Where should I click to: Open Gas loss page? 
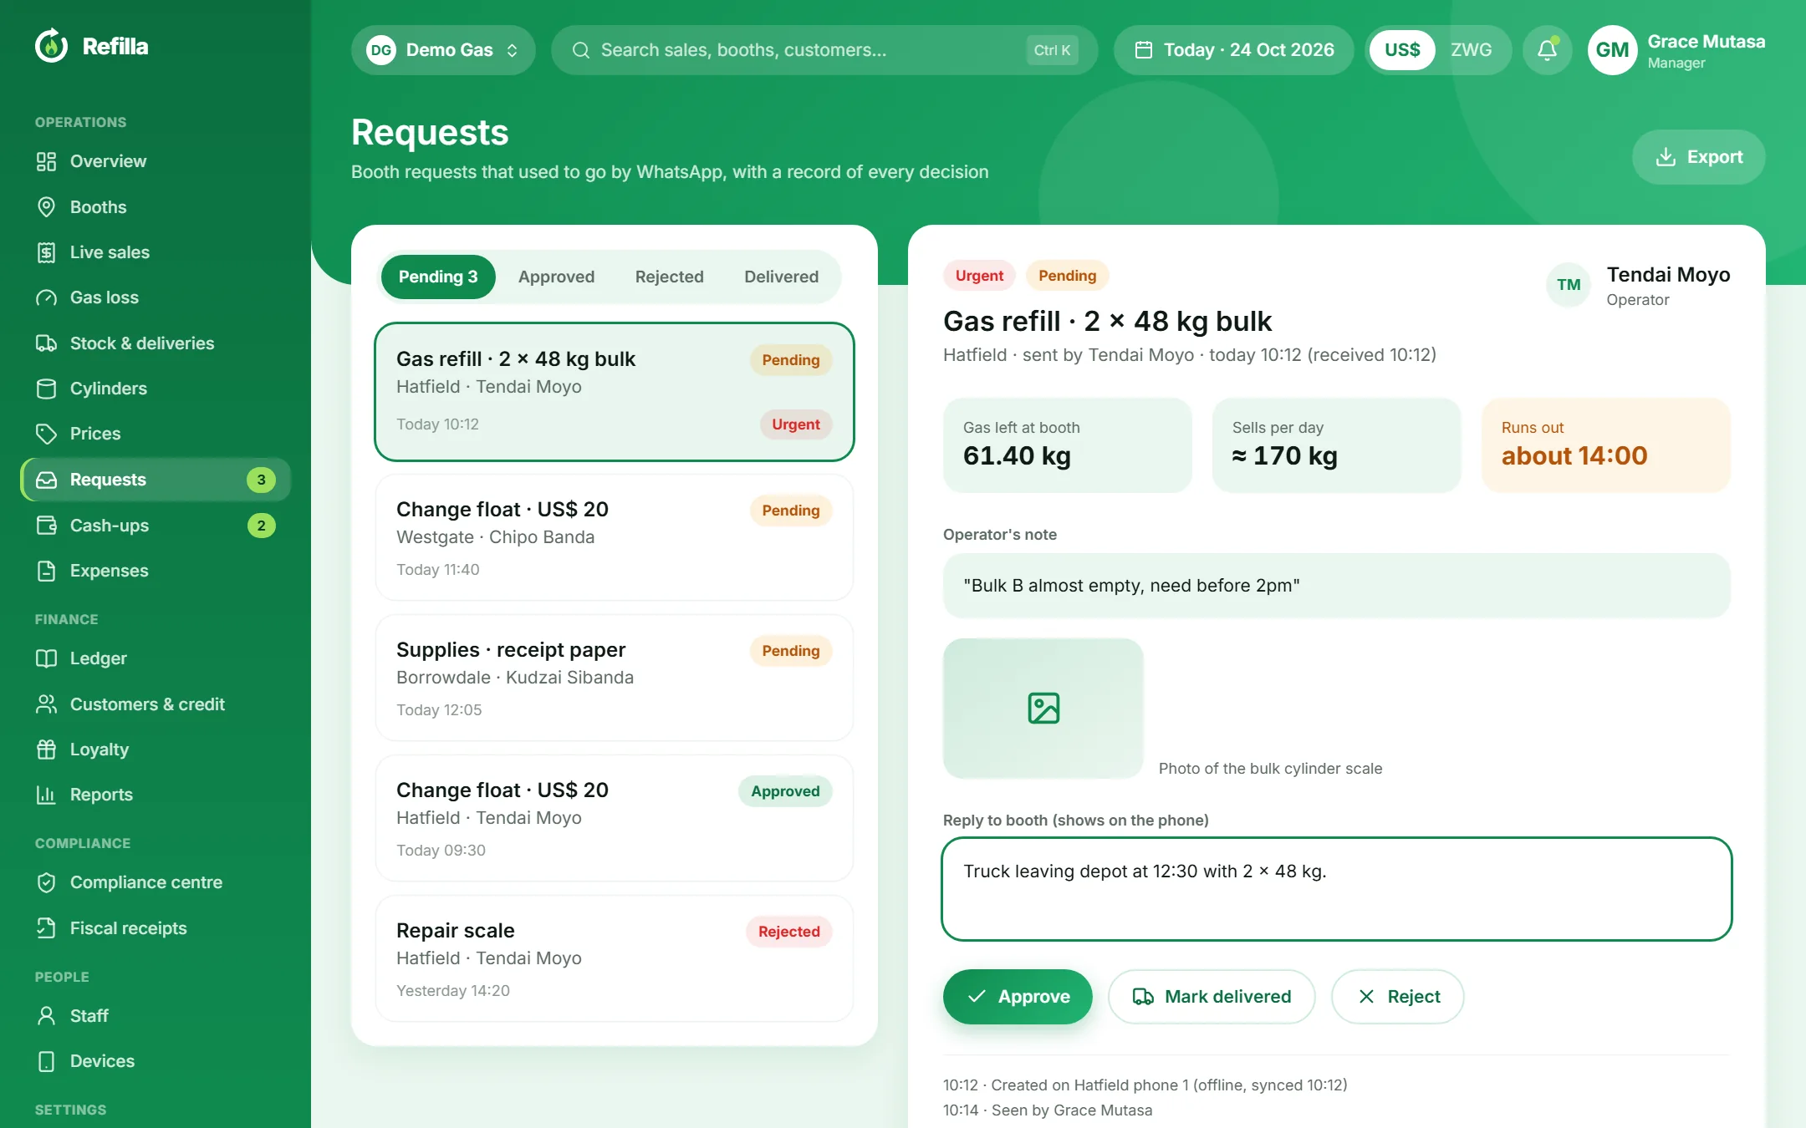tap(156, 297)
